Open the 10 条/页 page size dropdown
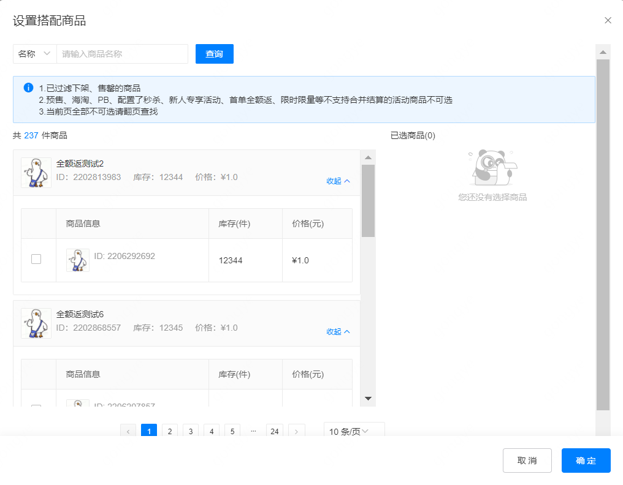Image resolution: width=623 pixels, height=485 pixels. pos(354,431)
